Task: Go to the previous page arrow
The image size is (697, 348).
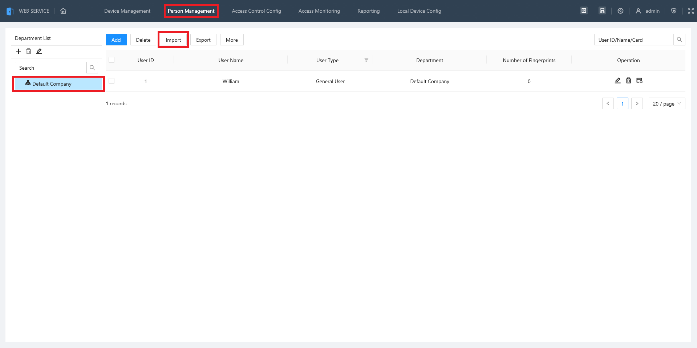Action: [608, 103]
